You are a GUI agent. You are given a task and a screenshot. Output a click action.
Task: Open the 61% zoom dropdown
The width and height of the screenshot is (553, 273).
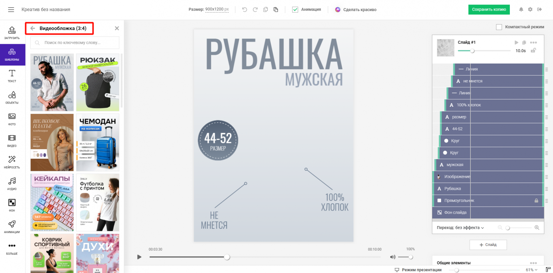[532, 270]
